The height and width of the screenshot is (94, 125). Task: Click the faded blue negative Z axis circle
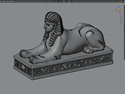[119, 13]
